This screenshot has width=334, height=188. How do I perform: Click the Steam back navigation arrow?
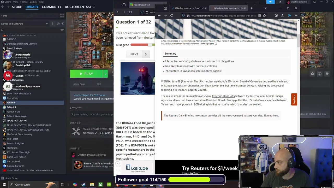pyautogui.click(x=3, y=7)
